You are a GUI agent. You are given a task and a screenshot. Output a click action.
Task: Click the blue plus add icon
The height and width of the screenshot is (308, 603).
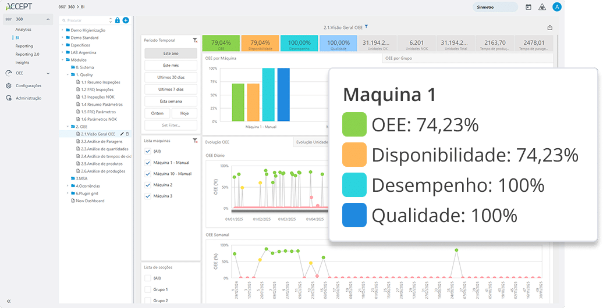126,20
